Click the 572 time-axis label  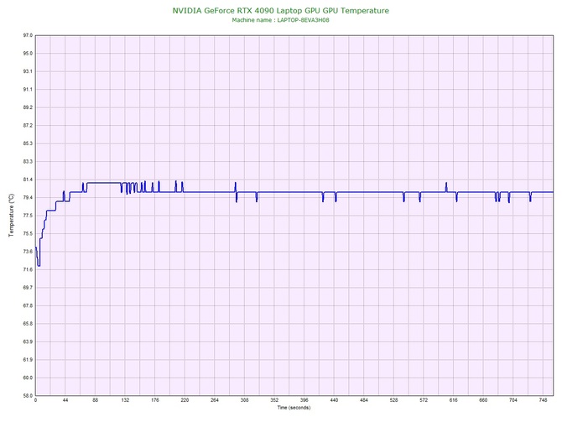click(424, 400)
